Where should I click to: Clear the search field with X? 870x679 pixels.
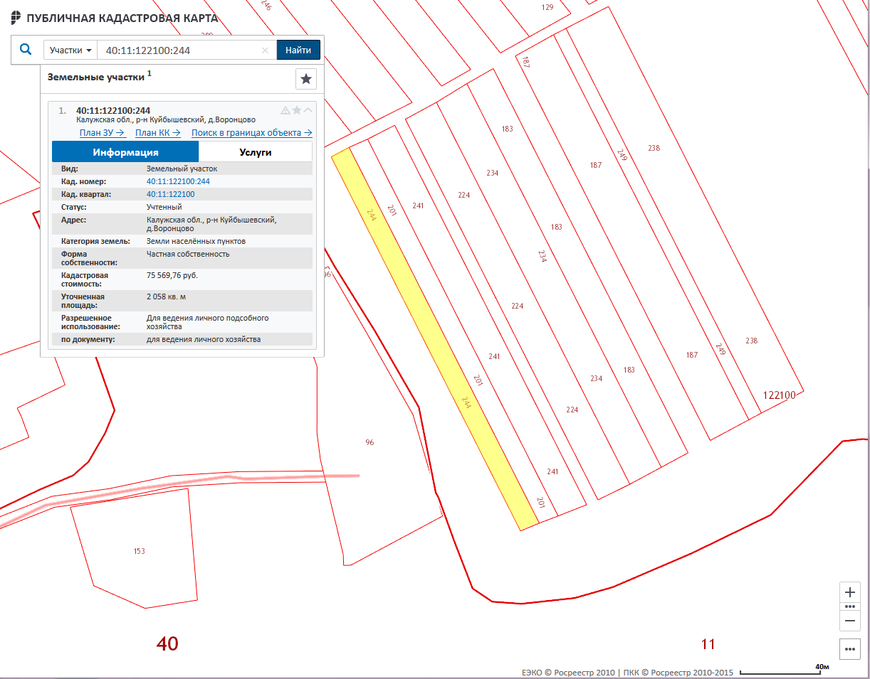point(265,50)
